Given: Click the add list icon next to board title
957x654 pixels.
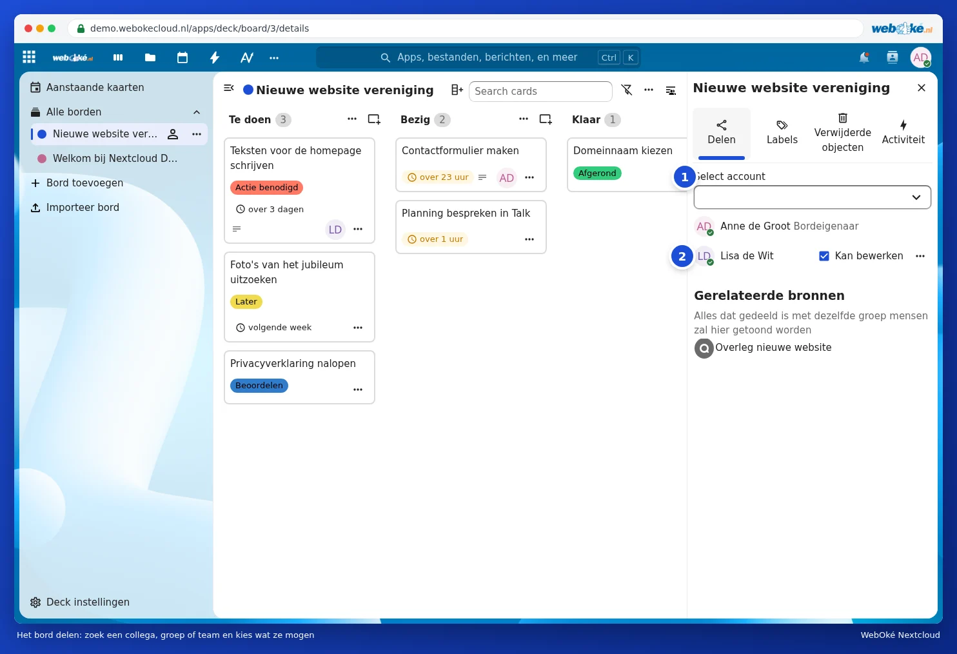Looking at the screenshot, I should pyautogui.click(x=457, y=90).
